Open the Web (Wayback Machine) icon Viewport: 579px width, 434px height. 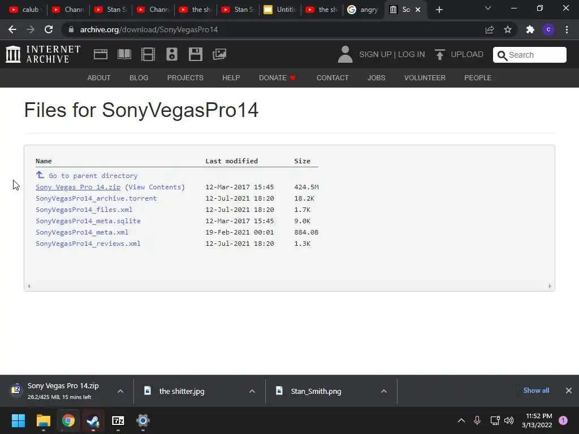tap(101, 54)
